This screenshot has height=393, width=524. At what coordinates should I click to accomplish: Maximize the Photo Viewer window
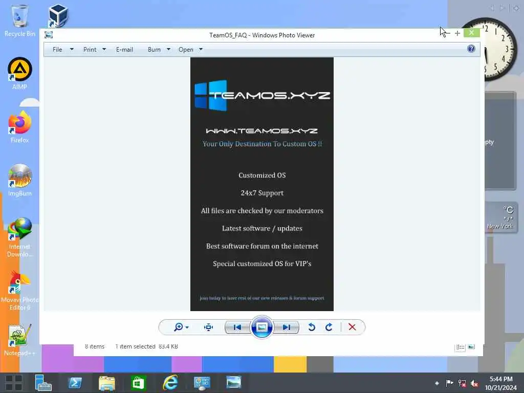coord(457,33)
